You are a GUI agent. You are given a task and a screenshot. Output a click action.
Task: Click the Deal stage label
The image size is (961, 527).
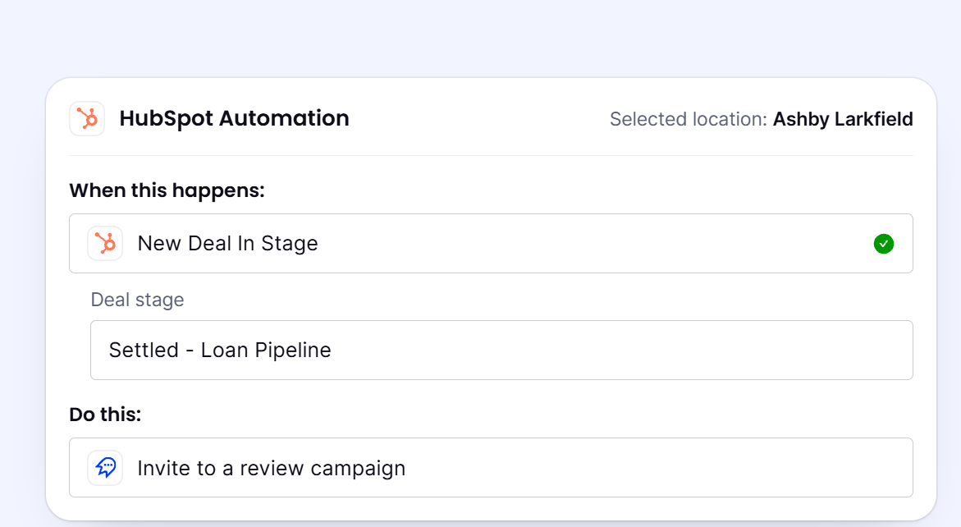(137, 300)
